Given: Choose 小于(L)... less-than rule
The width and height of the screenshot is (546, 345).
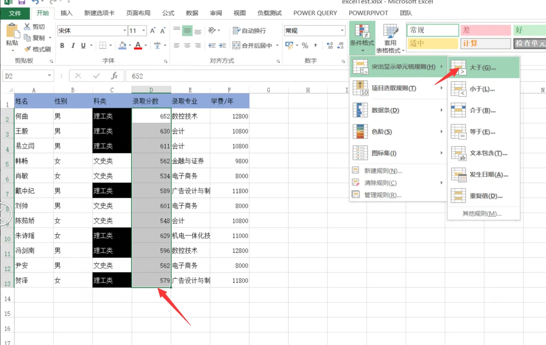Looking at the screenshot, I should point(484,89).
